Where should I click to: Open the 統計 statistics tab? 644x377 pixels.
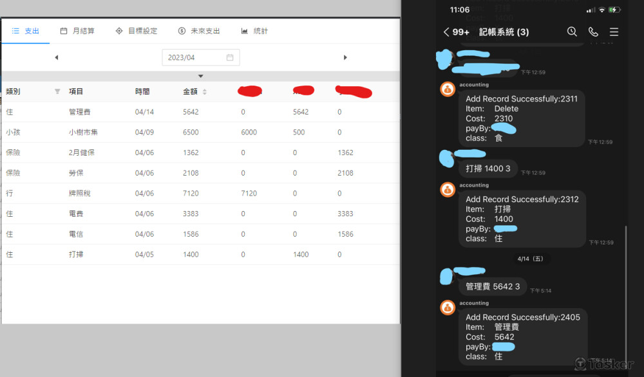pyautogui.click(x=254, y=31)
